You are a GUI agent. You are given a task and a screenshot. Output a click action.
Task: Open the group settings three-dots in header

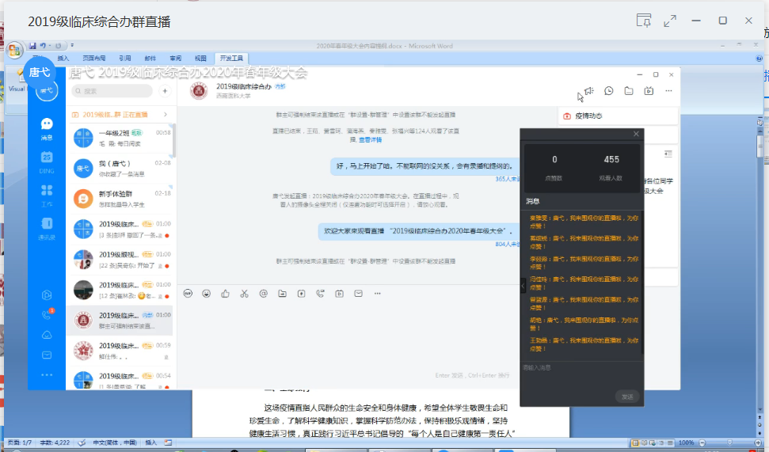(x=668, y=91)
